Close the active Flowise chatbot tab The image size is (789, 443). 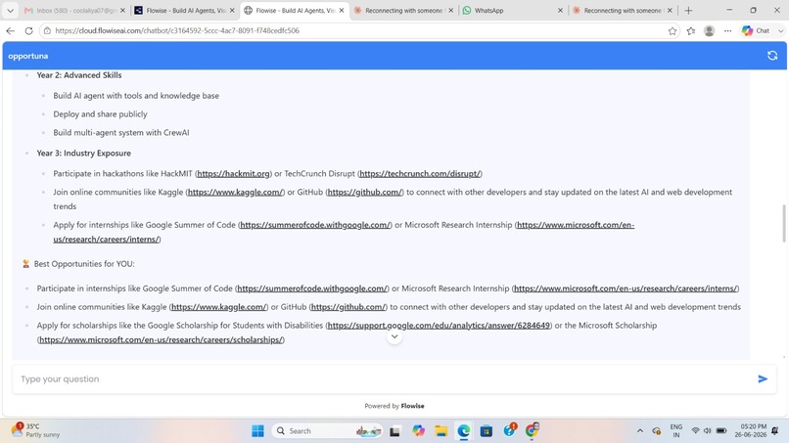(x=342, y=10)
